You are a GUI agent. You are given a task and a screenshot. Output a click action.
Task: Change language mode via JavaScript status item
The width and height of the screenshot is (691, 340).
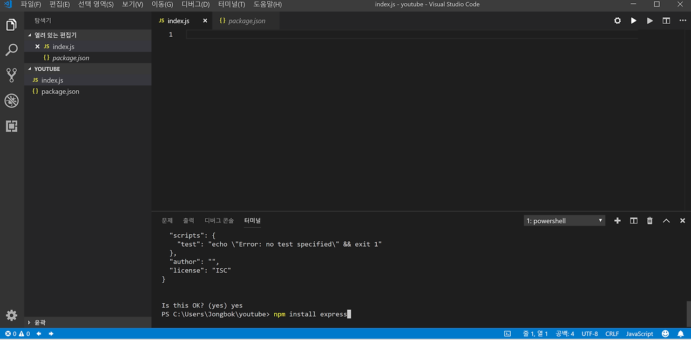(x=640, y=334)
